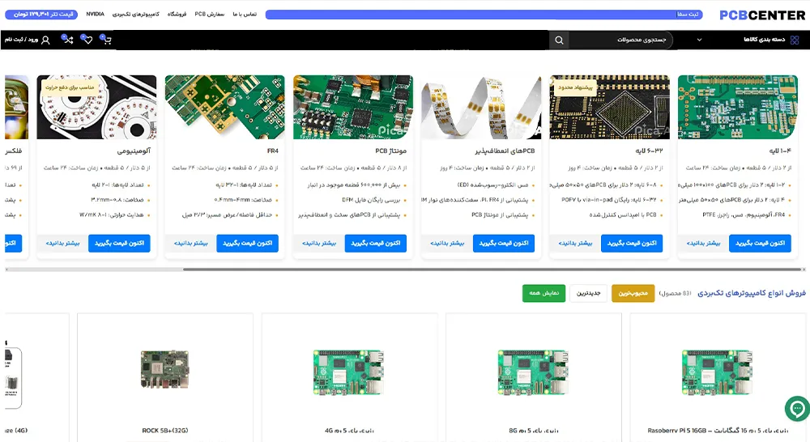Click the single-board computers section heading
Screen dimensions: 810x442
[x=752, y=293]
